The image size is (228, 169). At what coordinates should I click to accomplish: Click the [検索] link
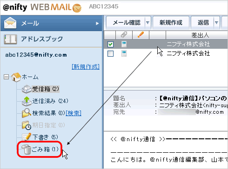[74, 113]
